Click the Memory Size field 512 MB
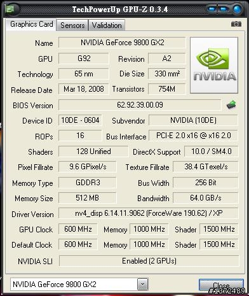Viewport: 249px width, 296px height. pyautogui.click(x=88, y=198)
